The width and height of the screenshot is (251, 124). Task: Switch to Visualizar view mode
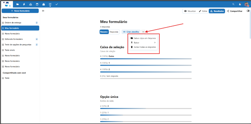tap(190, 11)
